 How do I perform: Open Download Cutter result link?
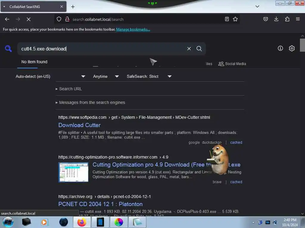[x=79, y=125]
